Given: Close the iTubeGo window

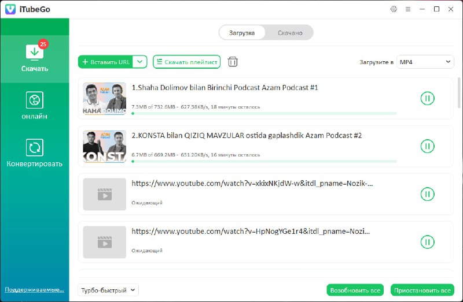Looking at the screenshot, I should 451,9.
